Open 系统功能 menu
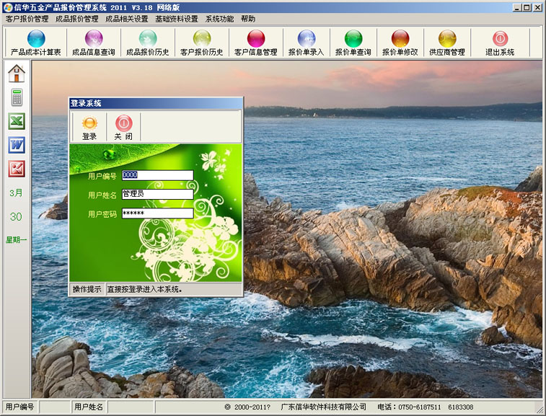 coord(219,19)
